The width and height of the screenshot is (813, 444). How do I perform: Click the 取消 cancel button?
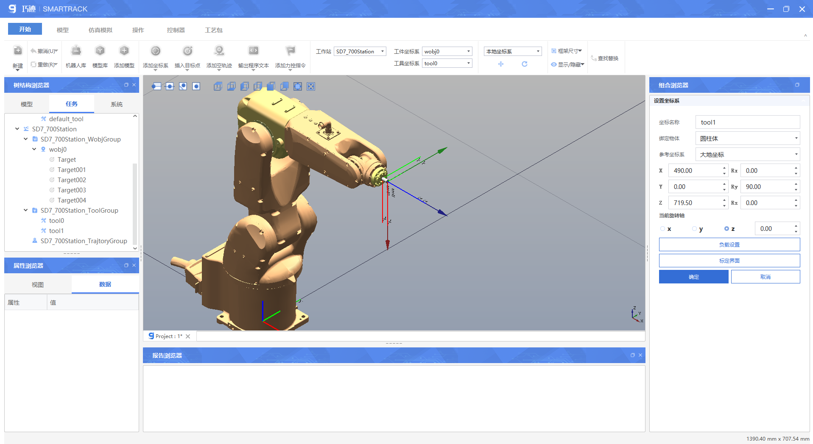[766, 277]
